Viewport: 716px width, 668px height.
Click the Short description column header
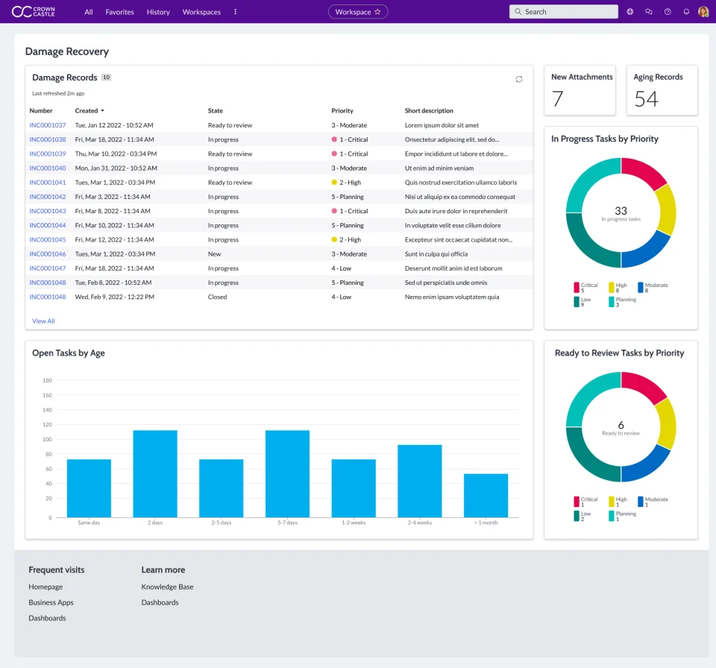tap(429, 110)
